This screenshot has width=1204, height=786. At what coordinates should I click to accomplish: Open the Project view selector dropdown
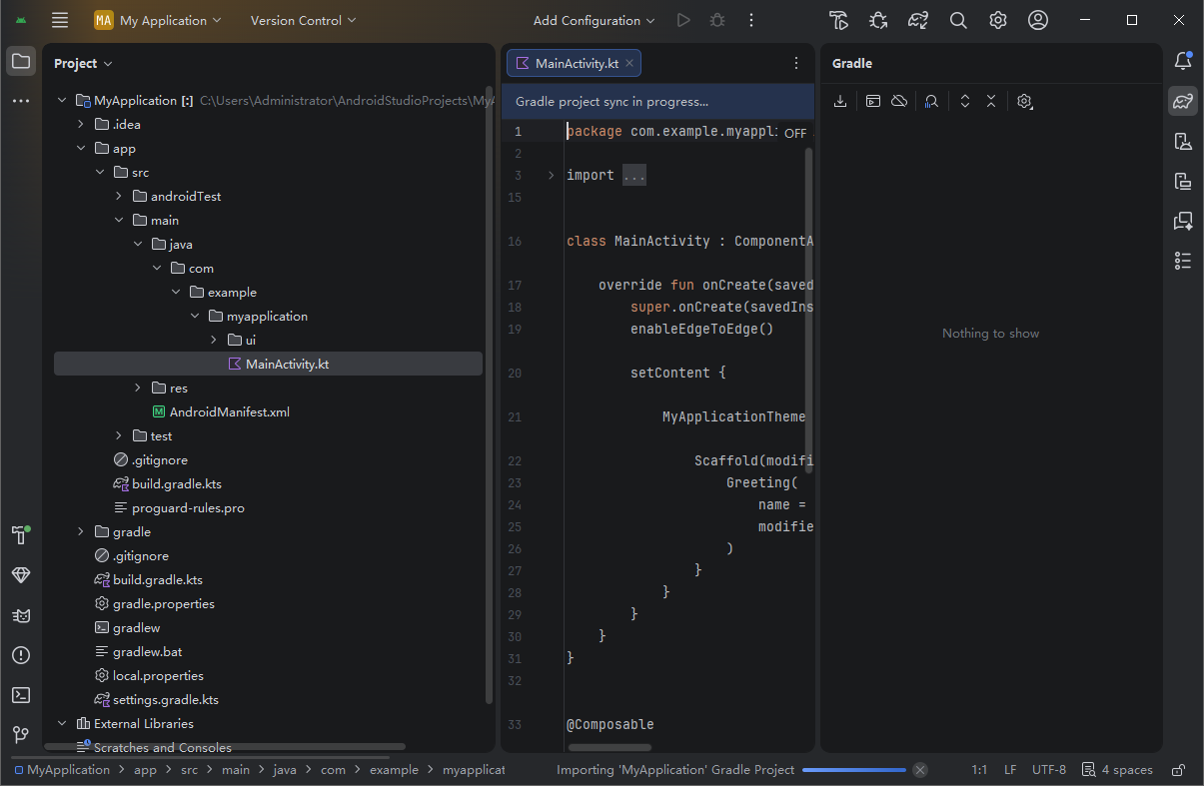(83, 63)
